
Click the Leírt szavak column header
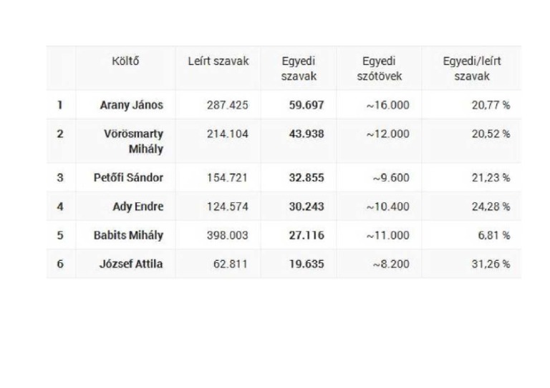pos(218,61)
